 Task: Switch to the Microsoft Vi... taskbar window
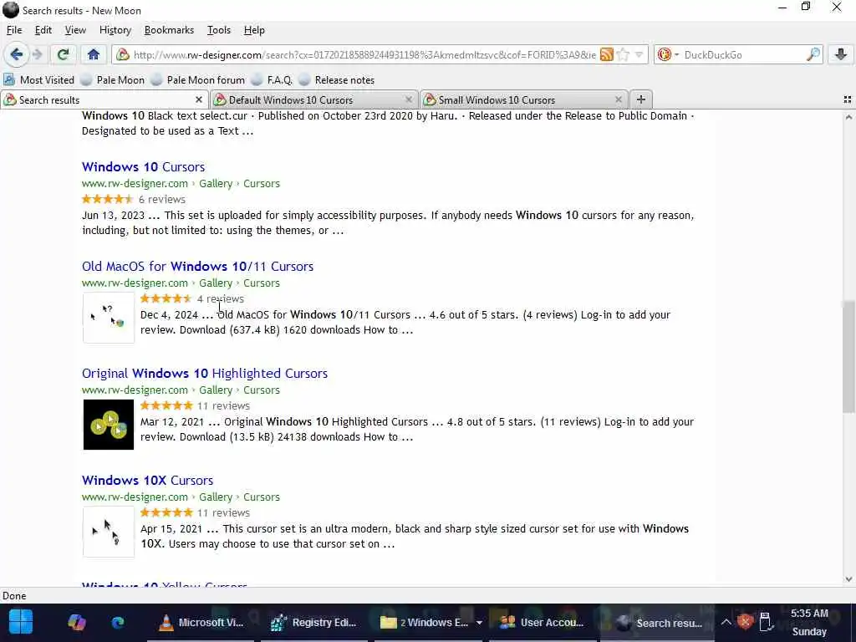pyautogui.click(x=201, y=622)
